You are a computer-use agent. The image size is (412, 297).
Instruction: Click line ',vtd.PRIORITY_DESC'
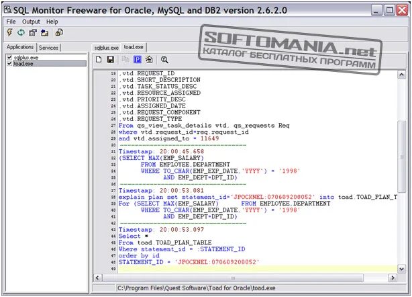[152, 99]
